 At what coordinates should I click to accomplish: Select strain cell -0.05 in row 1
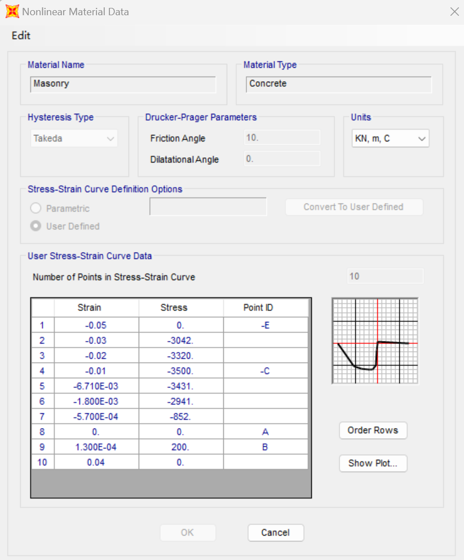click(x=96, y=325)
